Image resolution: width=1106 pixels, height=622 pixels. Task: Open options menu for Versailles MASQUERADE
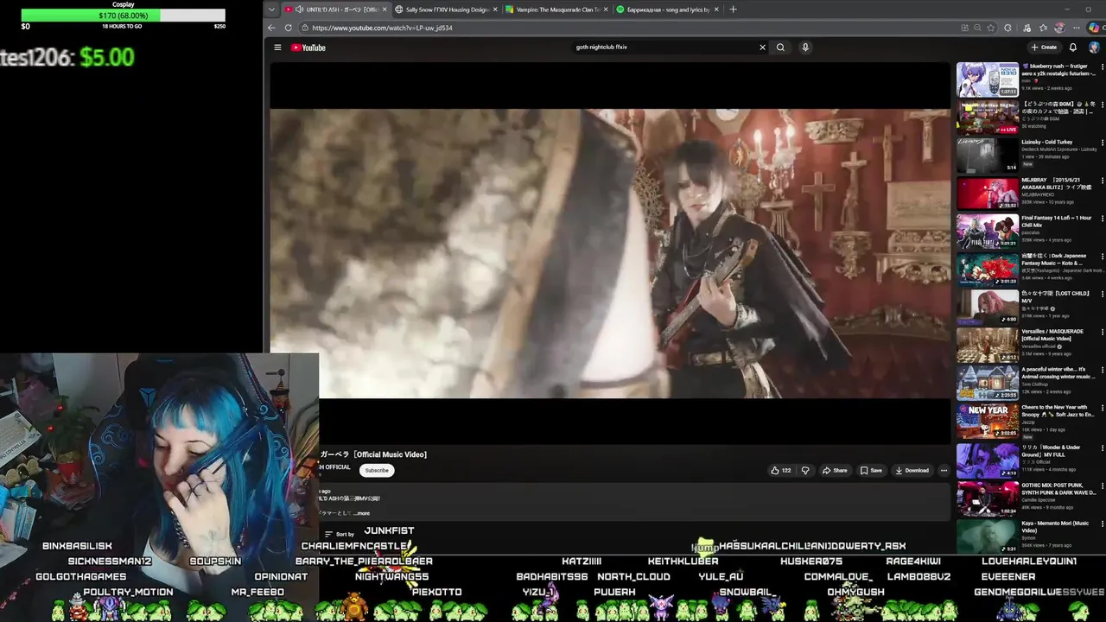(x=1102, y=332)
